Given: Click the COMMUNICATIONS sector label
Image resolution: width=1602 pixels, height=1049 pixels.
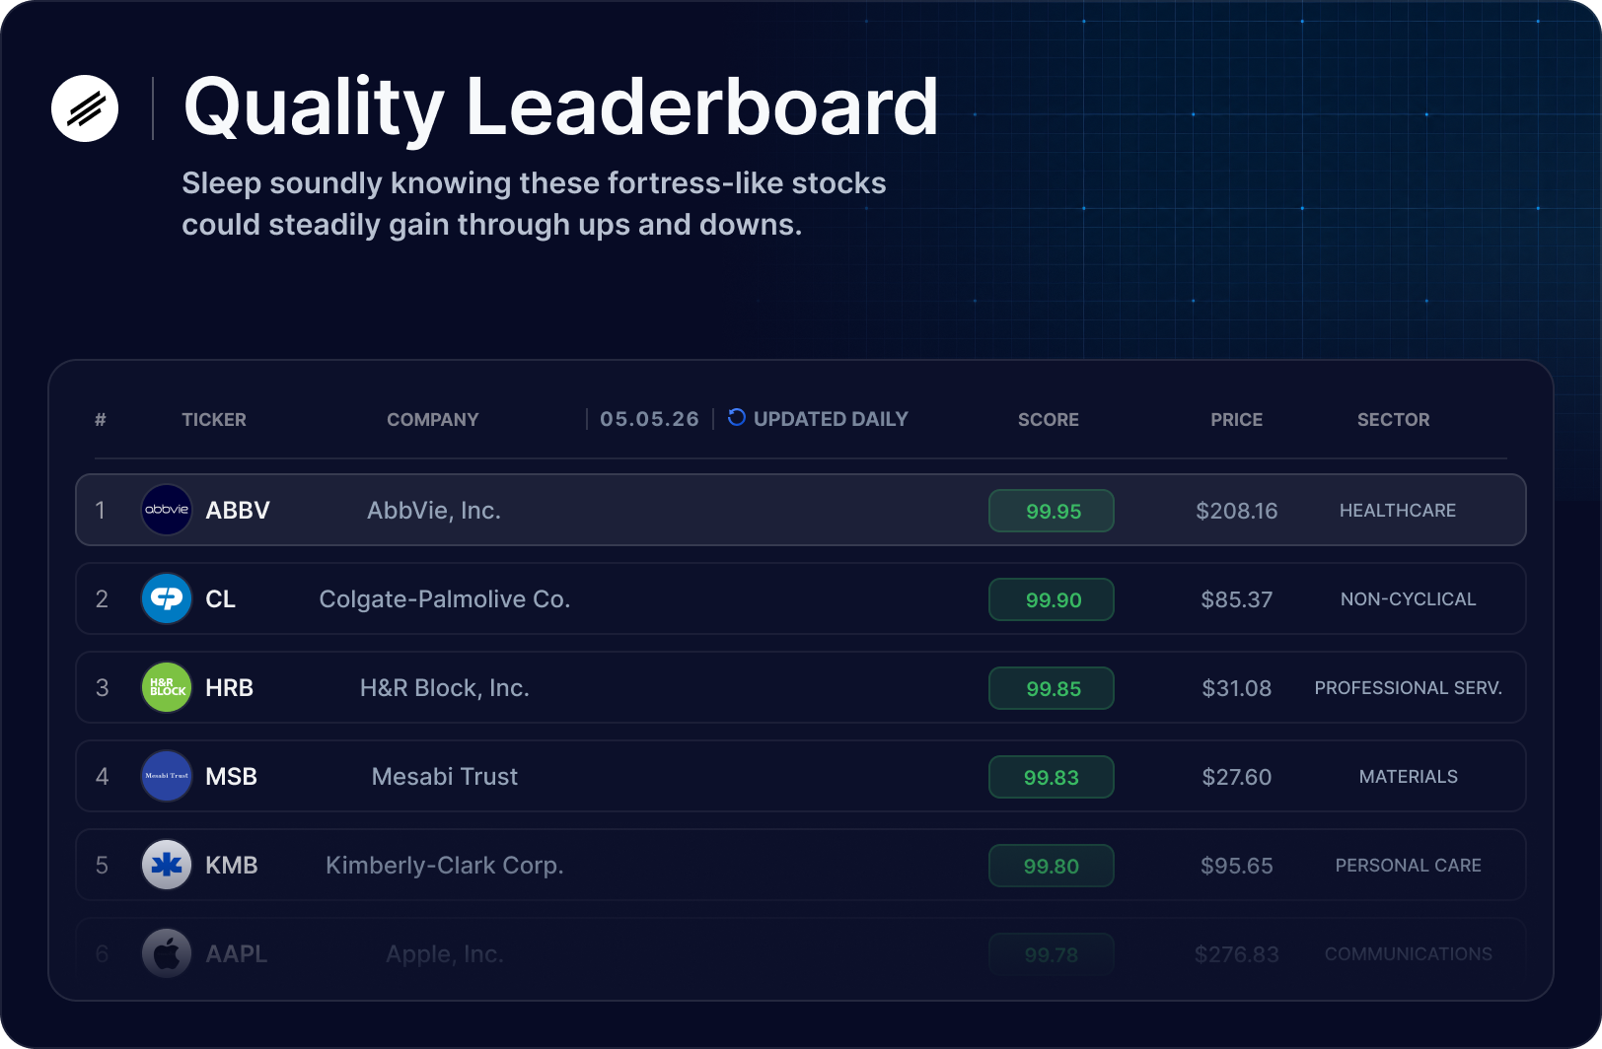Looking at the screenshot, I should click(x=1409, y=954).
